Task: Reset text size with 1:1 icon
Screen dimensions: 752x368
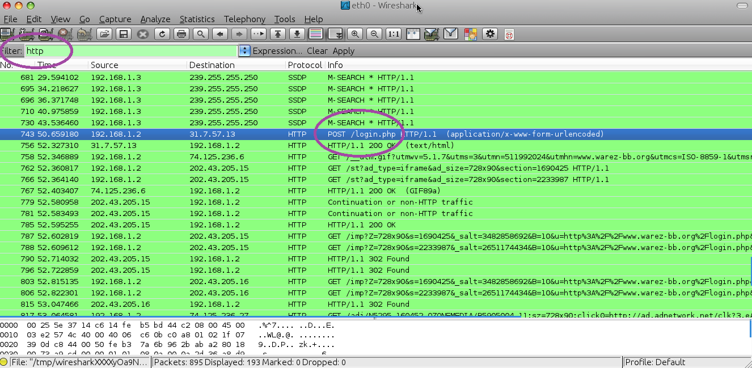Action: [394, 34]
